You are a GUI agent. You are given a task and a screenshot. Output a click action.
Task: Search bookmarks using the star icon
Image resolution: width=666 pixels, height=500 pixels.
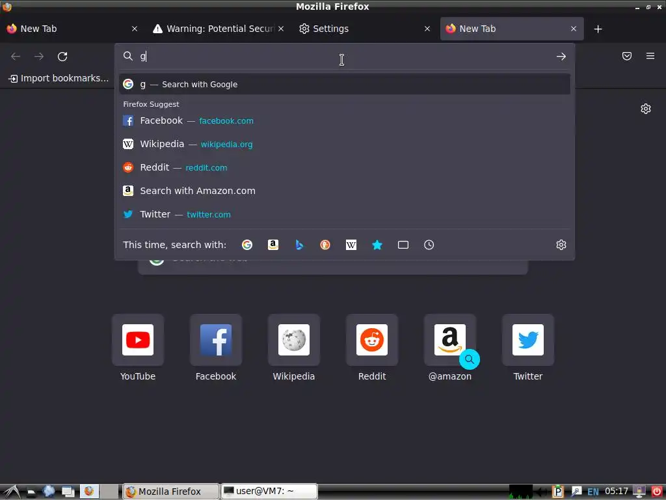[x=377, y=245]
